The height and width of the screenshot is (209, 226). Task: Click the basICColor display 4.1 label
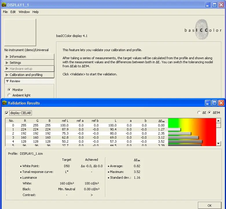[x=72, y=36]
